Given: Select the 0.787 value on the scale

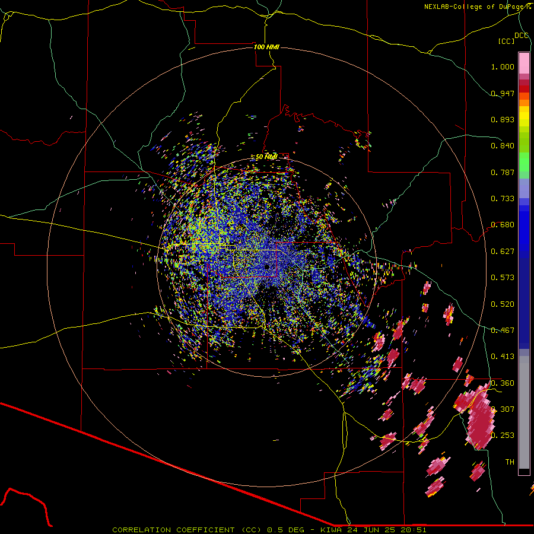Looking at the screenshot, I should pos(503,172).
